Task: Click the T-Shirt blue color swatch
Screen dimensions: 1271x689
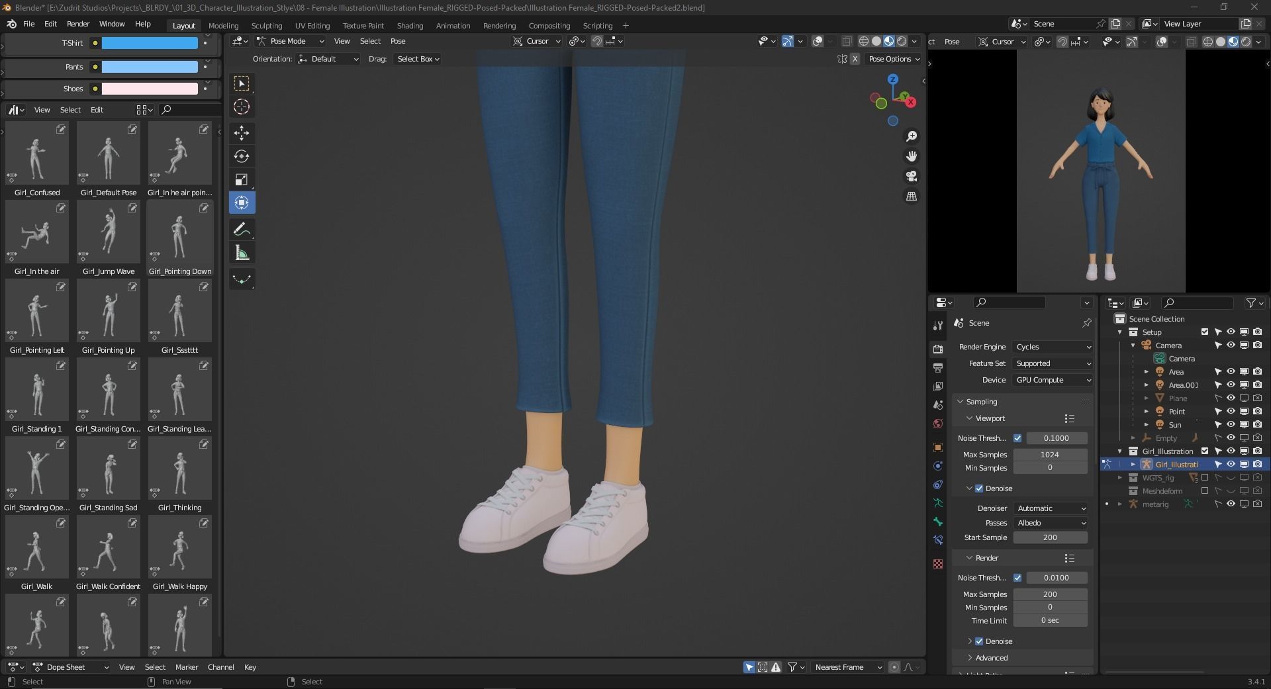Action: [150, 43]
